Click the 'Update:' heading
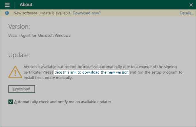196x127 pixels. (x=19, y=55)
